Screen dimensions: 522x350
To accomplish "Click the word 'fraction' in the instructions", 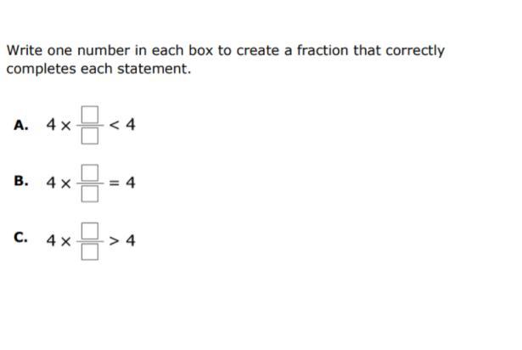I will (323, 50).
